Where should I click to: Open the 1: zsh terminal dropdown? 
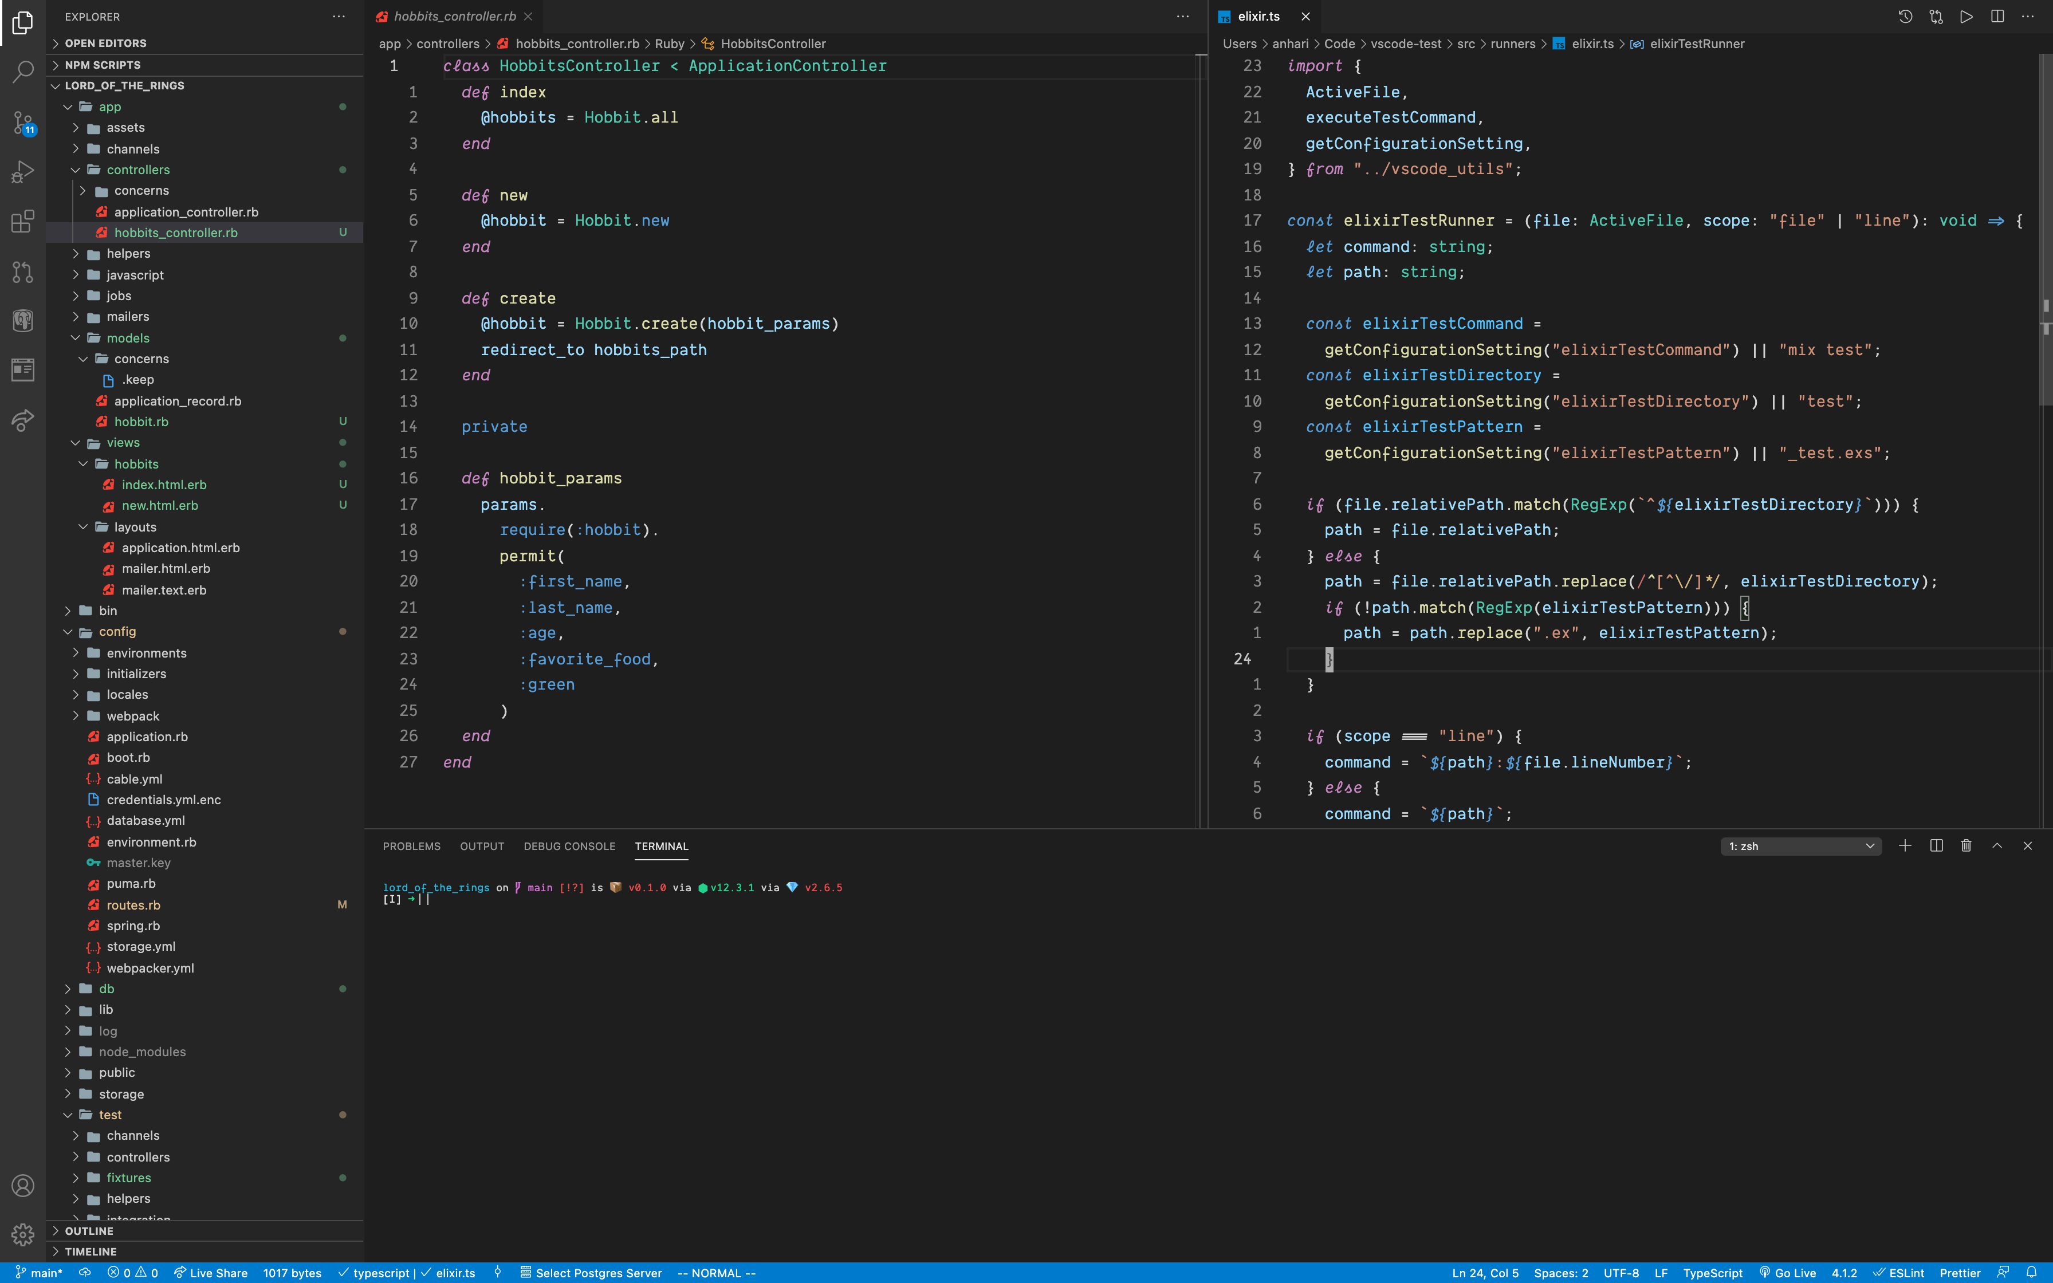coord(1800,846)
